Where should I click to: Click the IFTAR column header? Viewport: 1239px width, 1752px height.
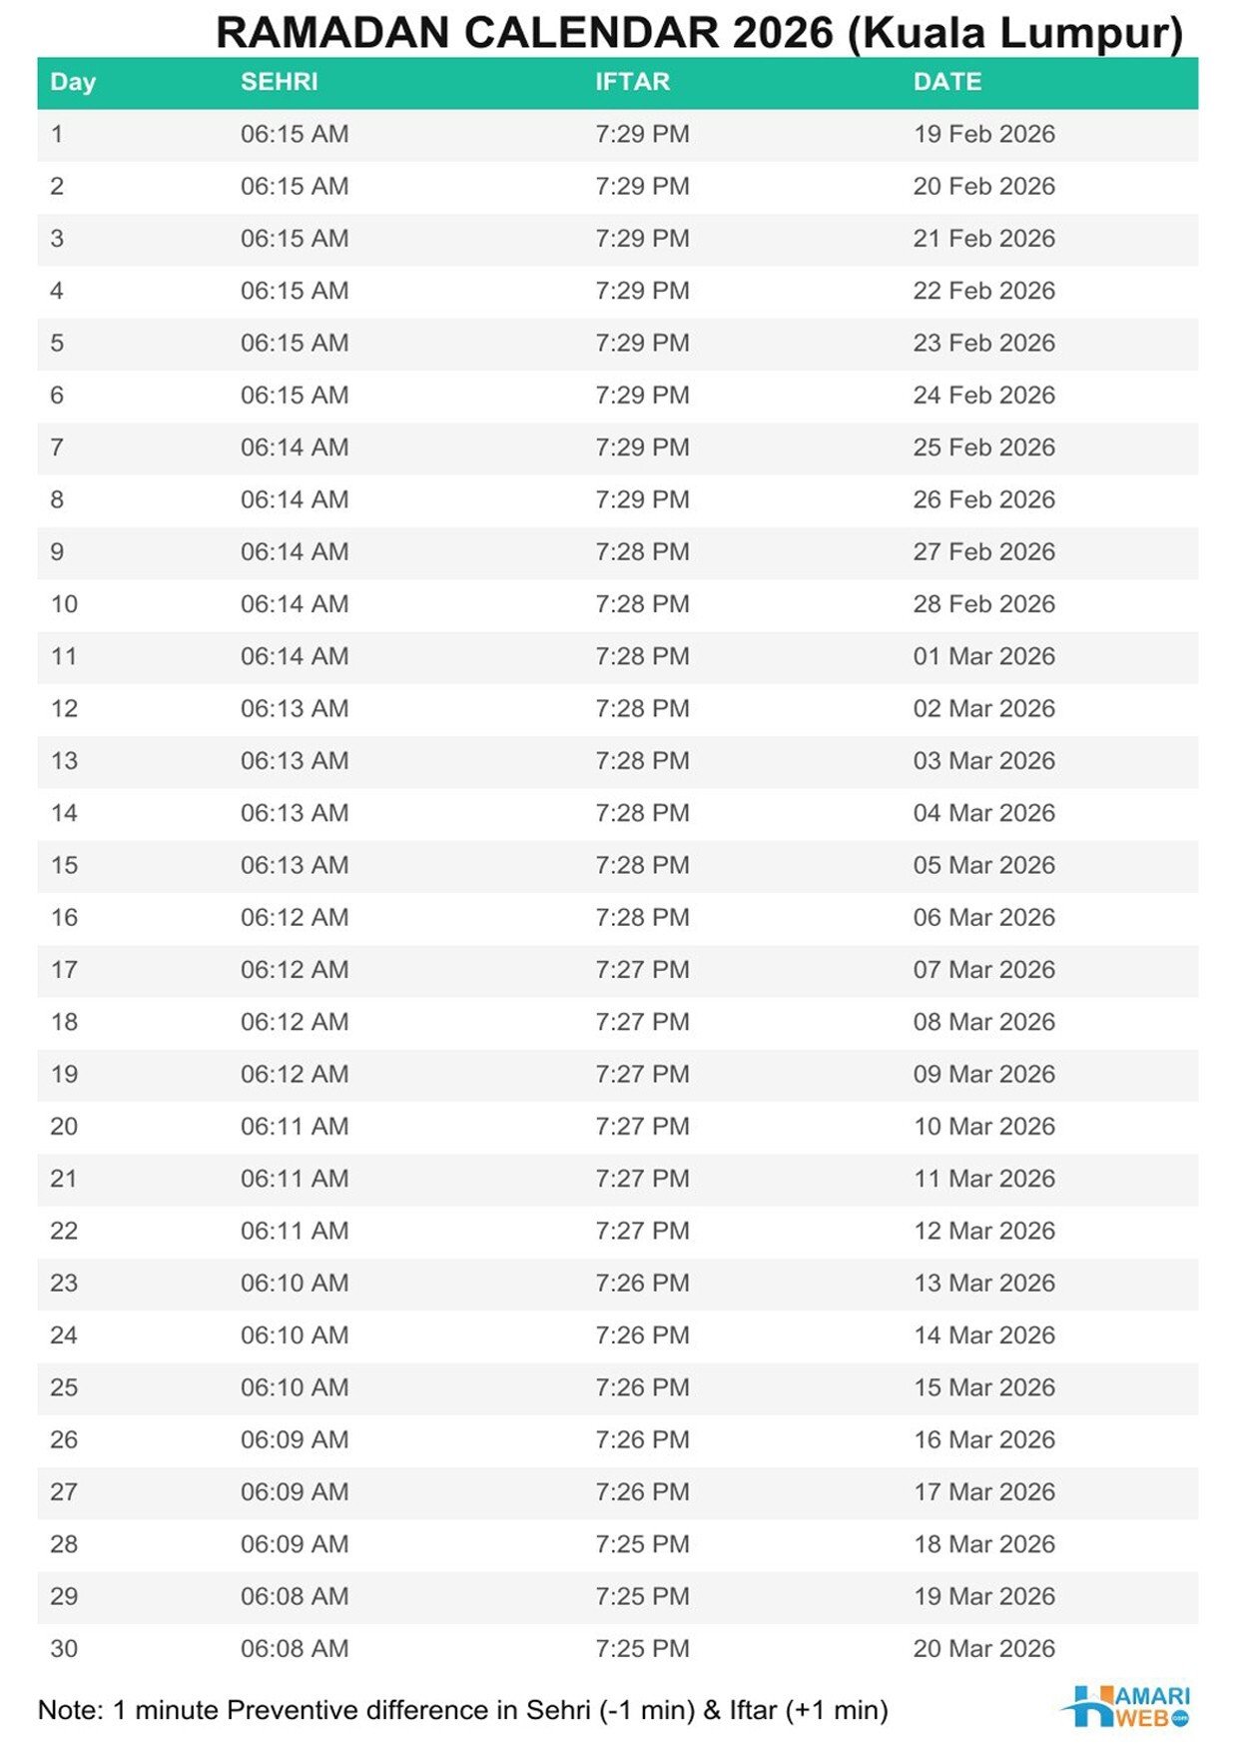(632, 82)
